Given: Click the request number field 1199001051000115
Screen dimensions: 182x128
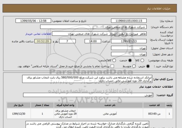Looking at the screenshot, I should [x=129, y=21].
